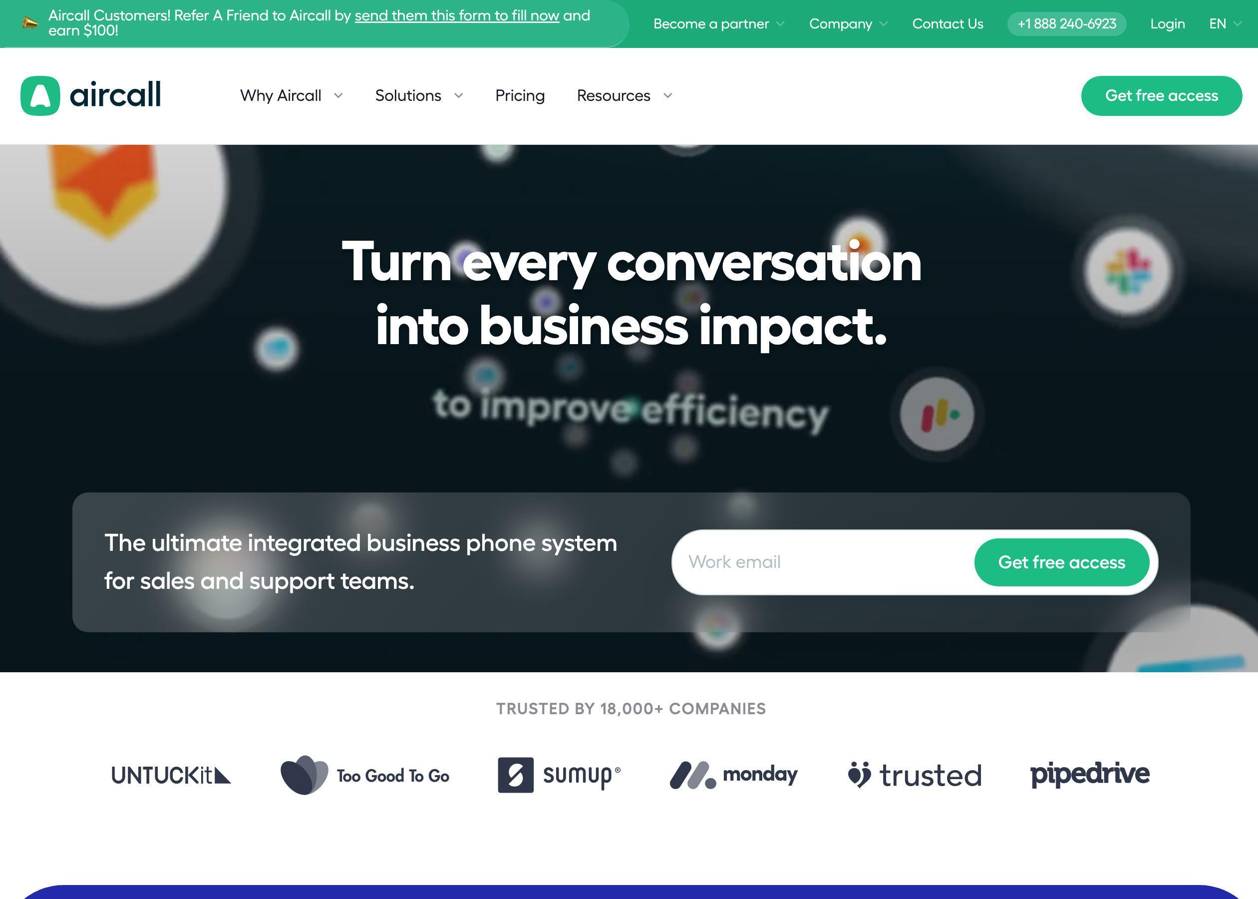The height and width of the screenshot is (899, 1258).
Task: Toggle the Become a partner dropdown
Action: (719, 23)
